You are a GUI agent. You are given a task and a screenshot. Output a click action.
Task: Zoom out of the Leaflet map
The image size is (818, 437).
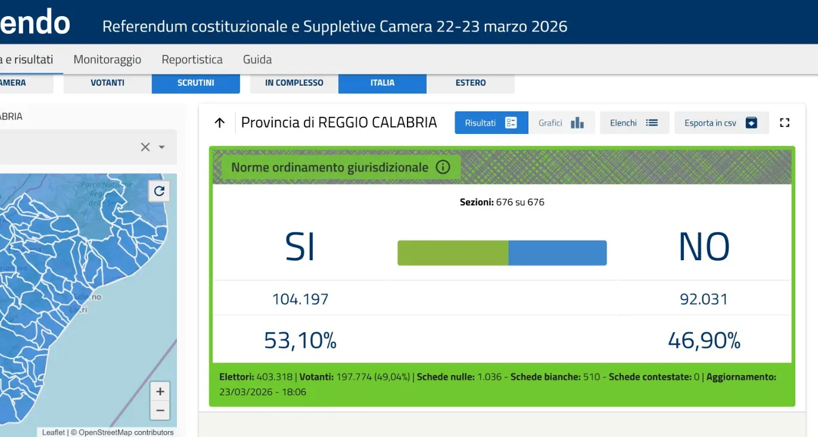pyautogui.click(x=160, y=411)
